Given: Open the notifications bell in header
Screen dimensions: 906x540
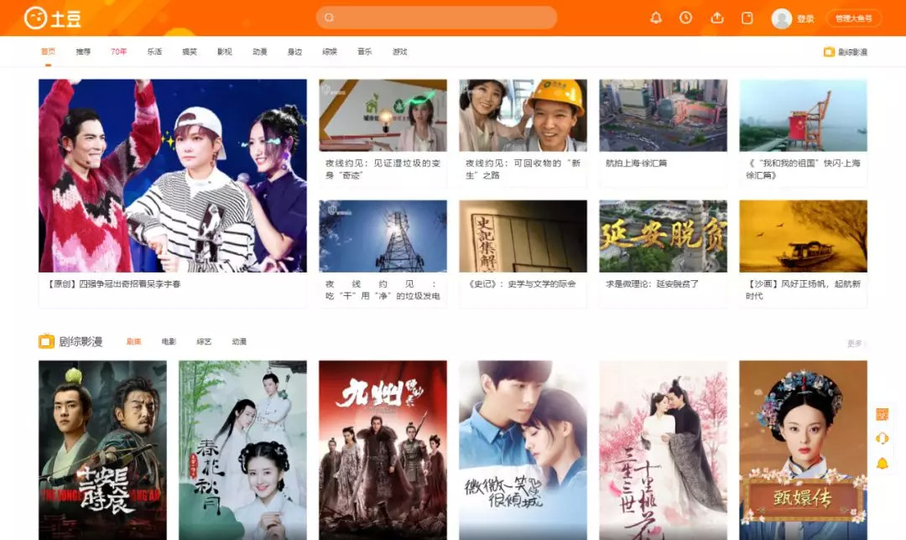Looking at the screenshot, I should click(x=656, y=18).
